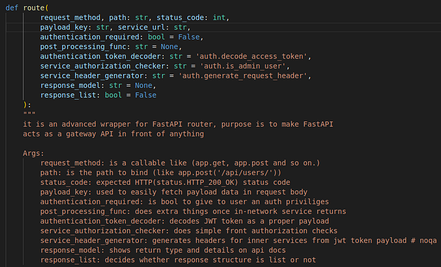Click the 'request_method' parameter in signature
This screenshot has width=441, height=267.
[x=71, y=18]
